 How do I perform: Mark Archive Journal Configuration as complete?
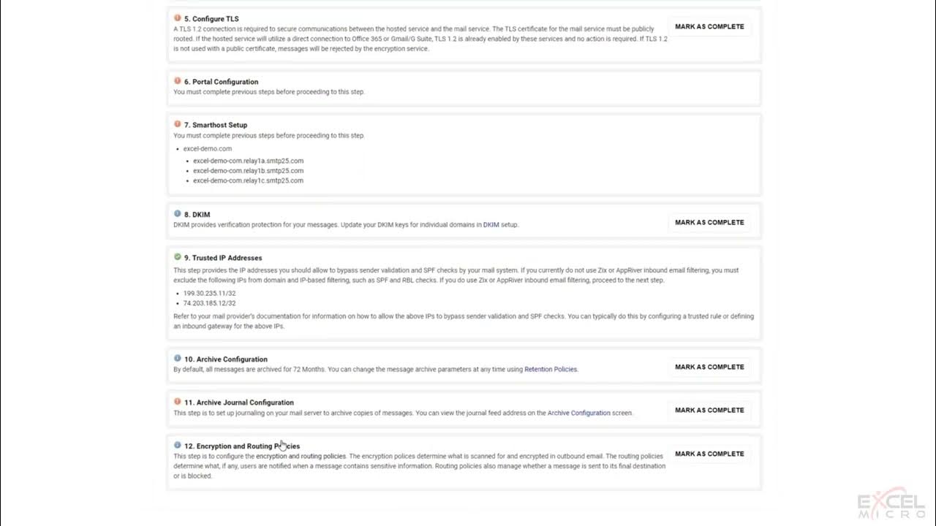709,411
